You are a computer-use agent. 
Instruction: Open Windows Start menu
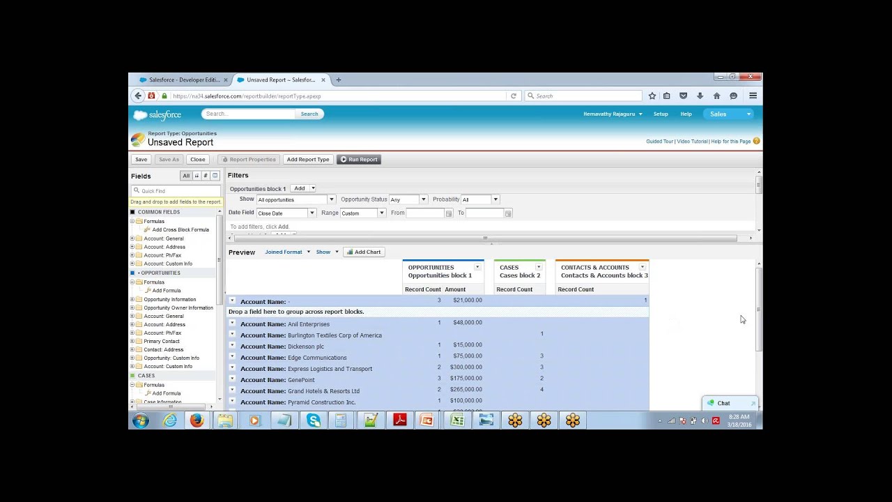tap(141, 420)
